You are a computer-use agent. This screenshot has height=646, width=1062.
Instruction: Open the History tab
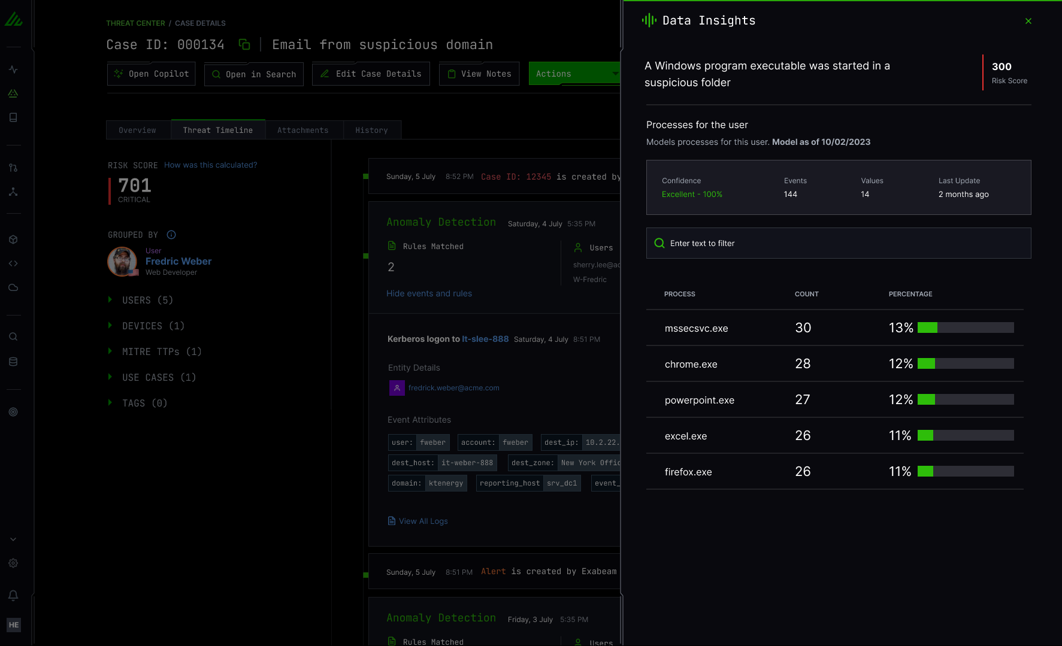pos(371,129)
